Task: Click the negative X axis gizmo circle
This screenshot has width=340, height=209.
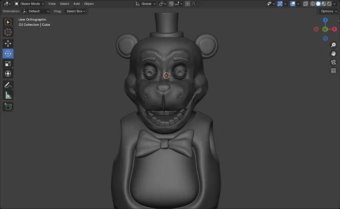Action: [316, 29]
